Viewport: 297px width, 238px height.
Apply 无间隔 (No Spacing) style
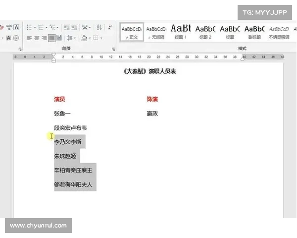pyautogui.click(x=156, y=32)
